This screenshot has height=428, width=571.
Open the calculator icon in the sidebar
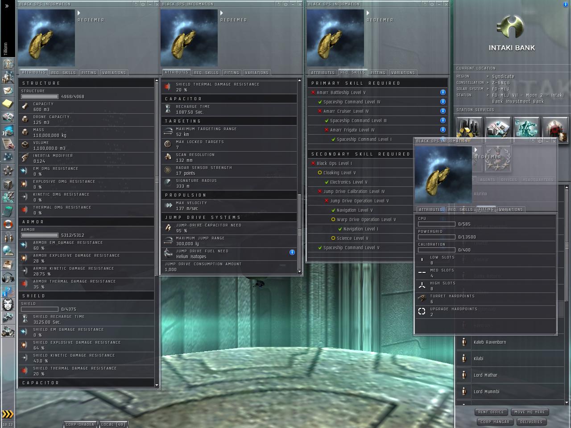[8, 210]
